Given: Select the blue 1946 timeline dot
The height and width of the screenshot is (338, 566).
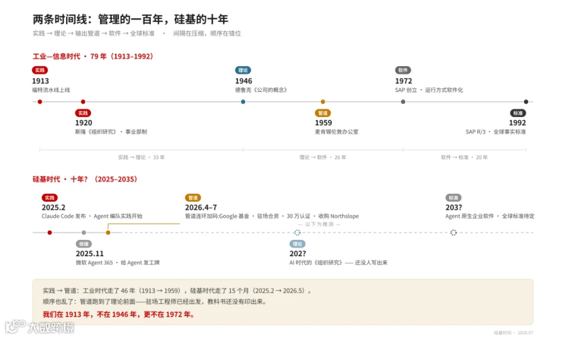Looking at the screenshot, I should tap(243, 102).
